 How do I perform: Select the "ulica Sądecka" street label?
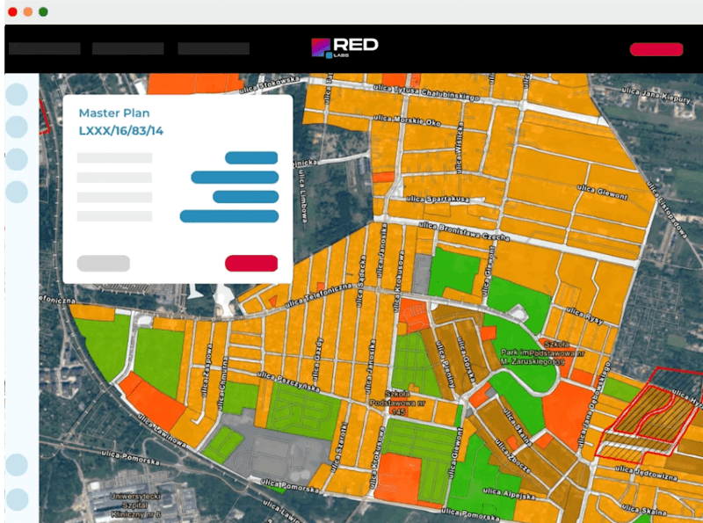(361, 281)
